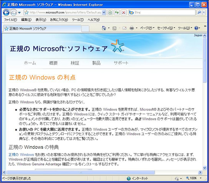Click the 正規の Windows blue hyperlink

(x=21, y=155)
